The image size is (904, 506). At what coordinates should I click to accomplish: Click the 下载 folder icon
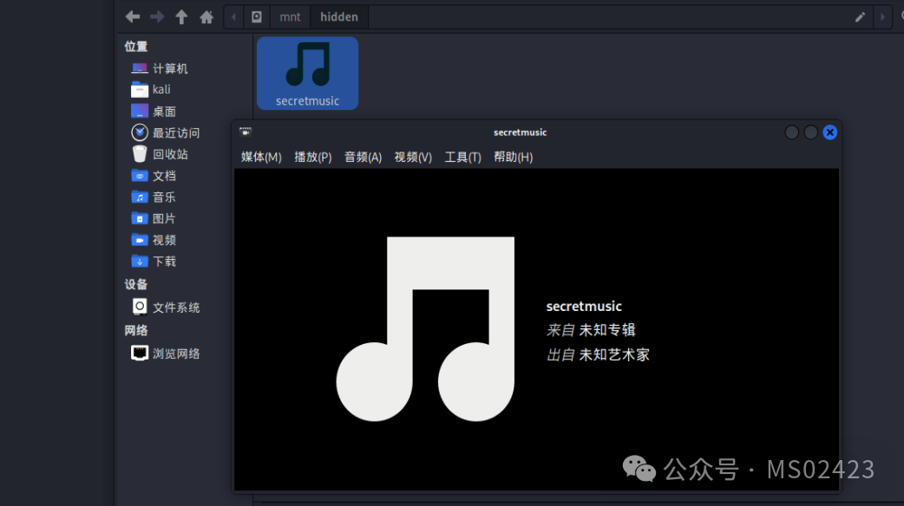(140, 262)
